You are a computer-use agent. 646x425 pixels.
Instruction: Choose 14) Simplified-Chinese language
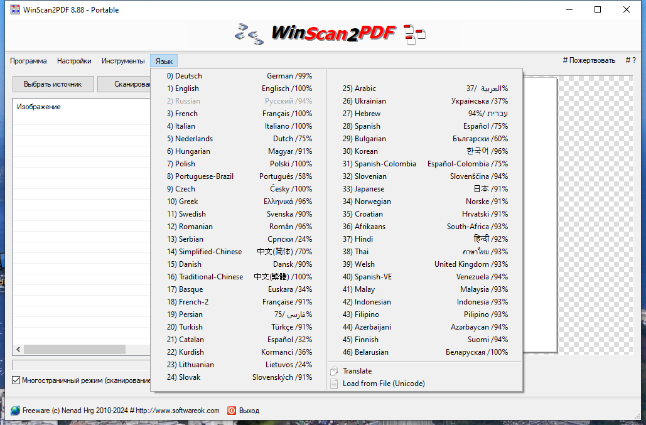click(239, 252)
